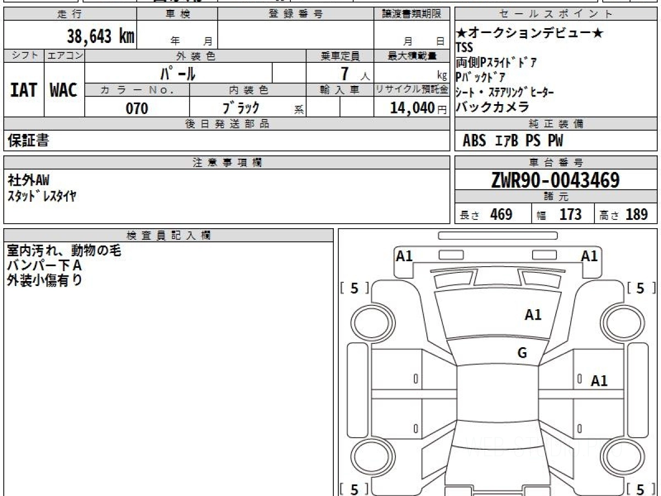Select the バンパー下A inspector note
The height and width of the screenshot is (496, 661).
tap(44, 266)
